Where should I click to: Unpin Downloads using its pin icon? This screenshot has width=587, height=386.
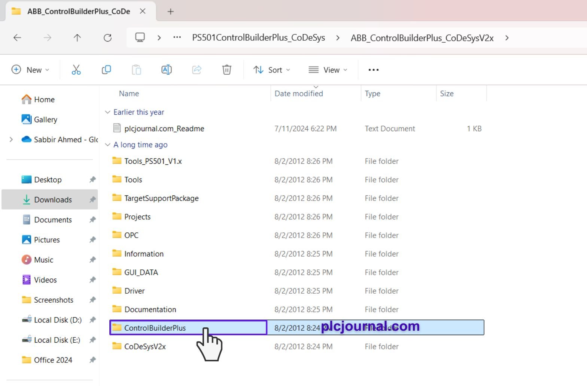pos(92,200)
